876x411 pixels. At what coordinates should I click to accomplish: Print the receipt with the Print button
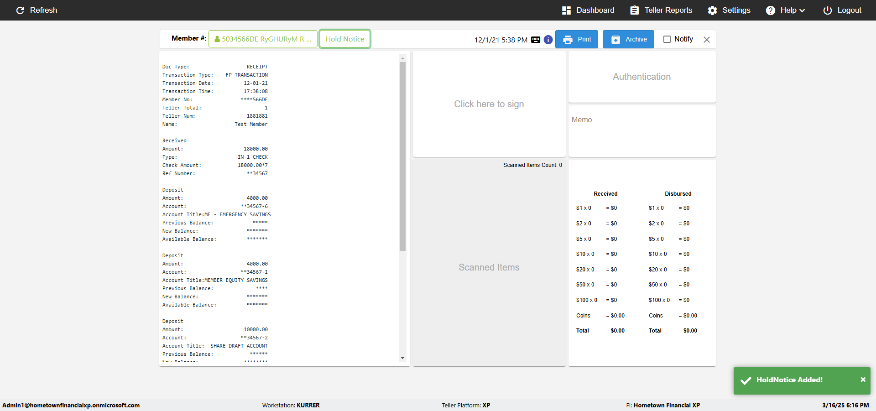[x=577, y=39]
